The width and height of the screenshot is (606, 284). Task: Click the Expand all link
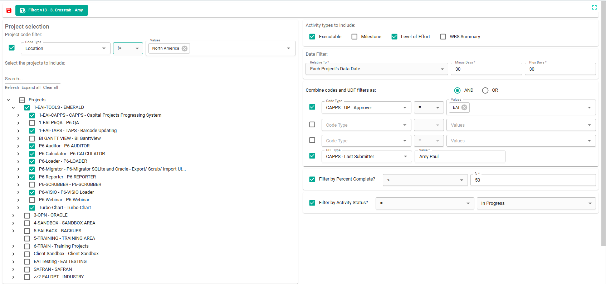coord(31,87)
